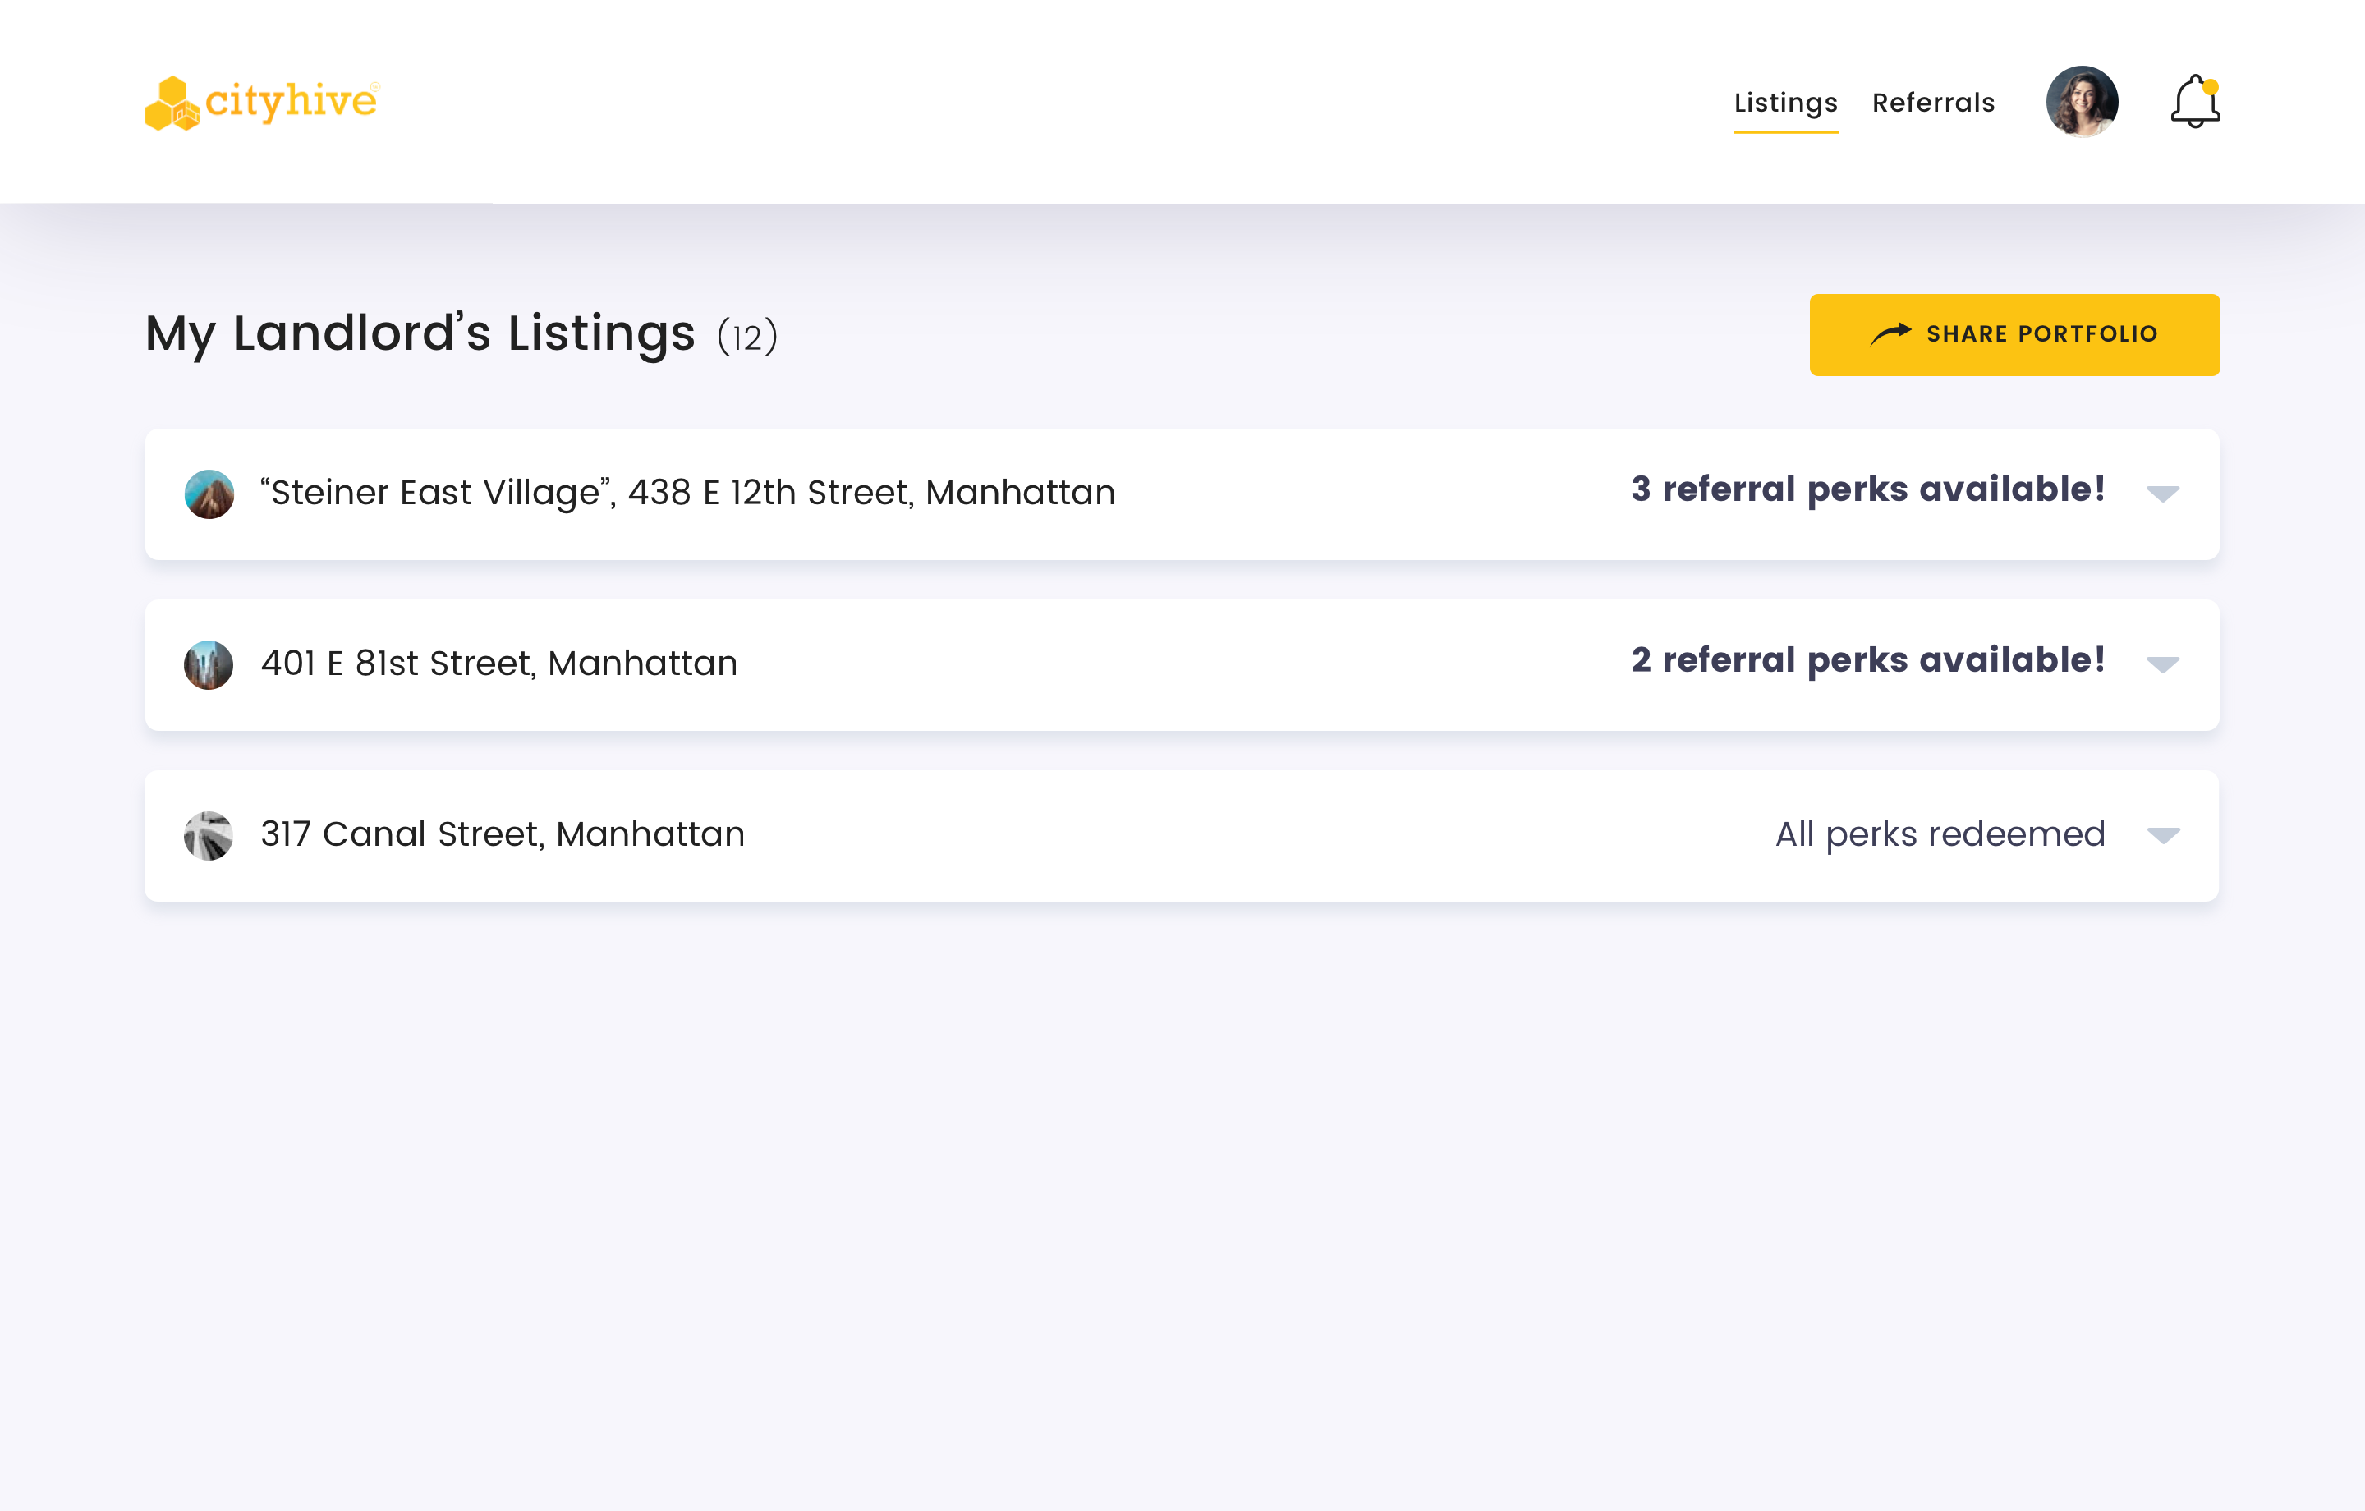Click the Steiner East Village building thumbnail

coord(209,494)
